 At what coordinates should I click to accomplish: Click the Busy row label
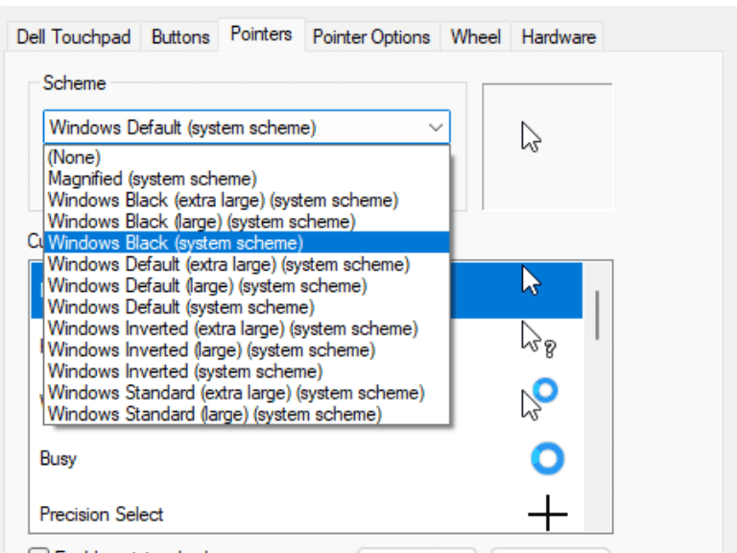tap(59, 459)
